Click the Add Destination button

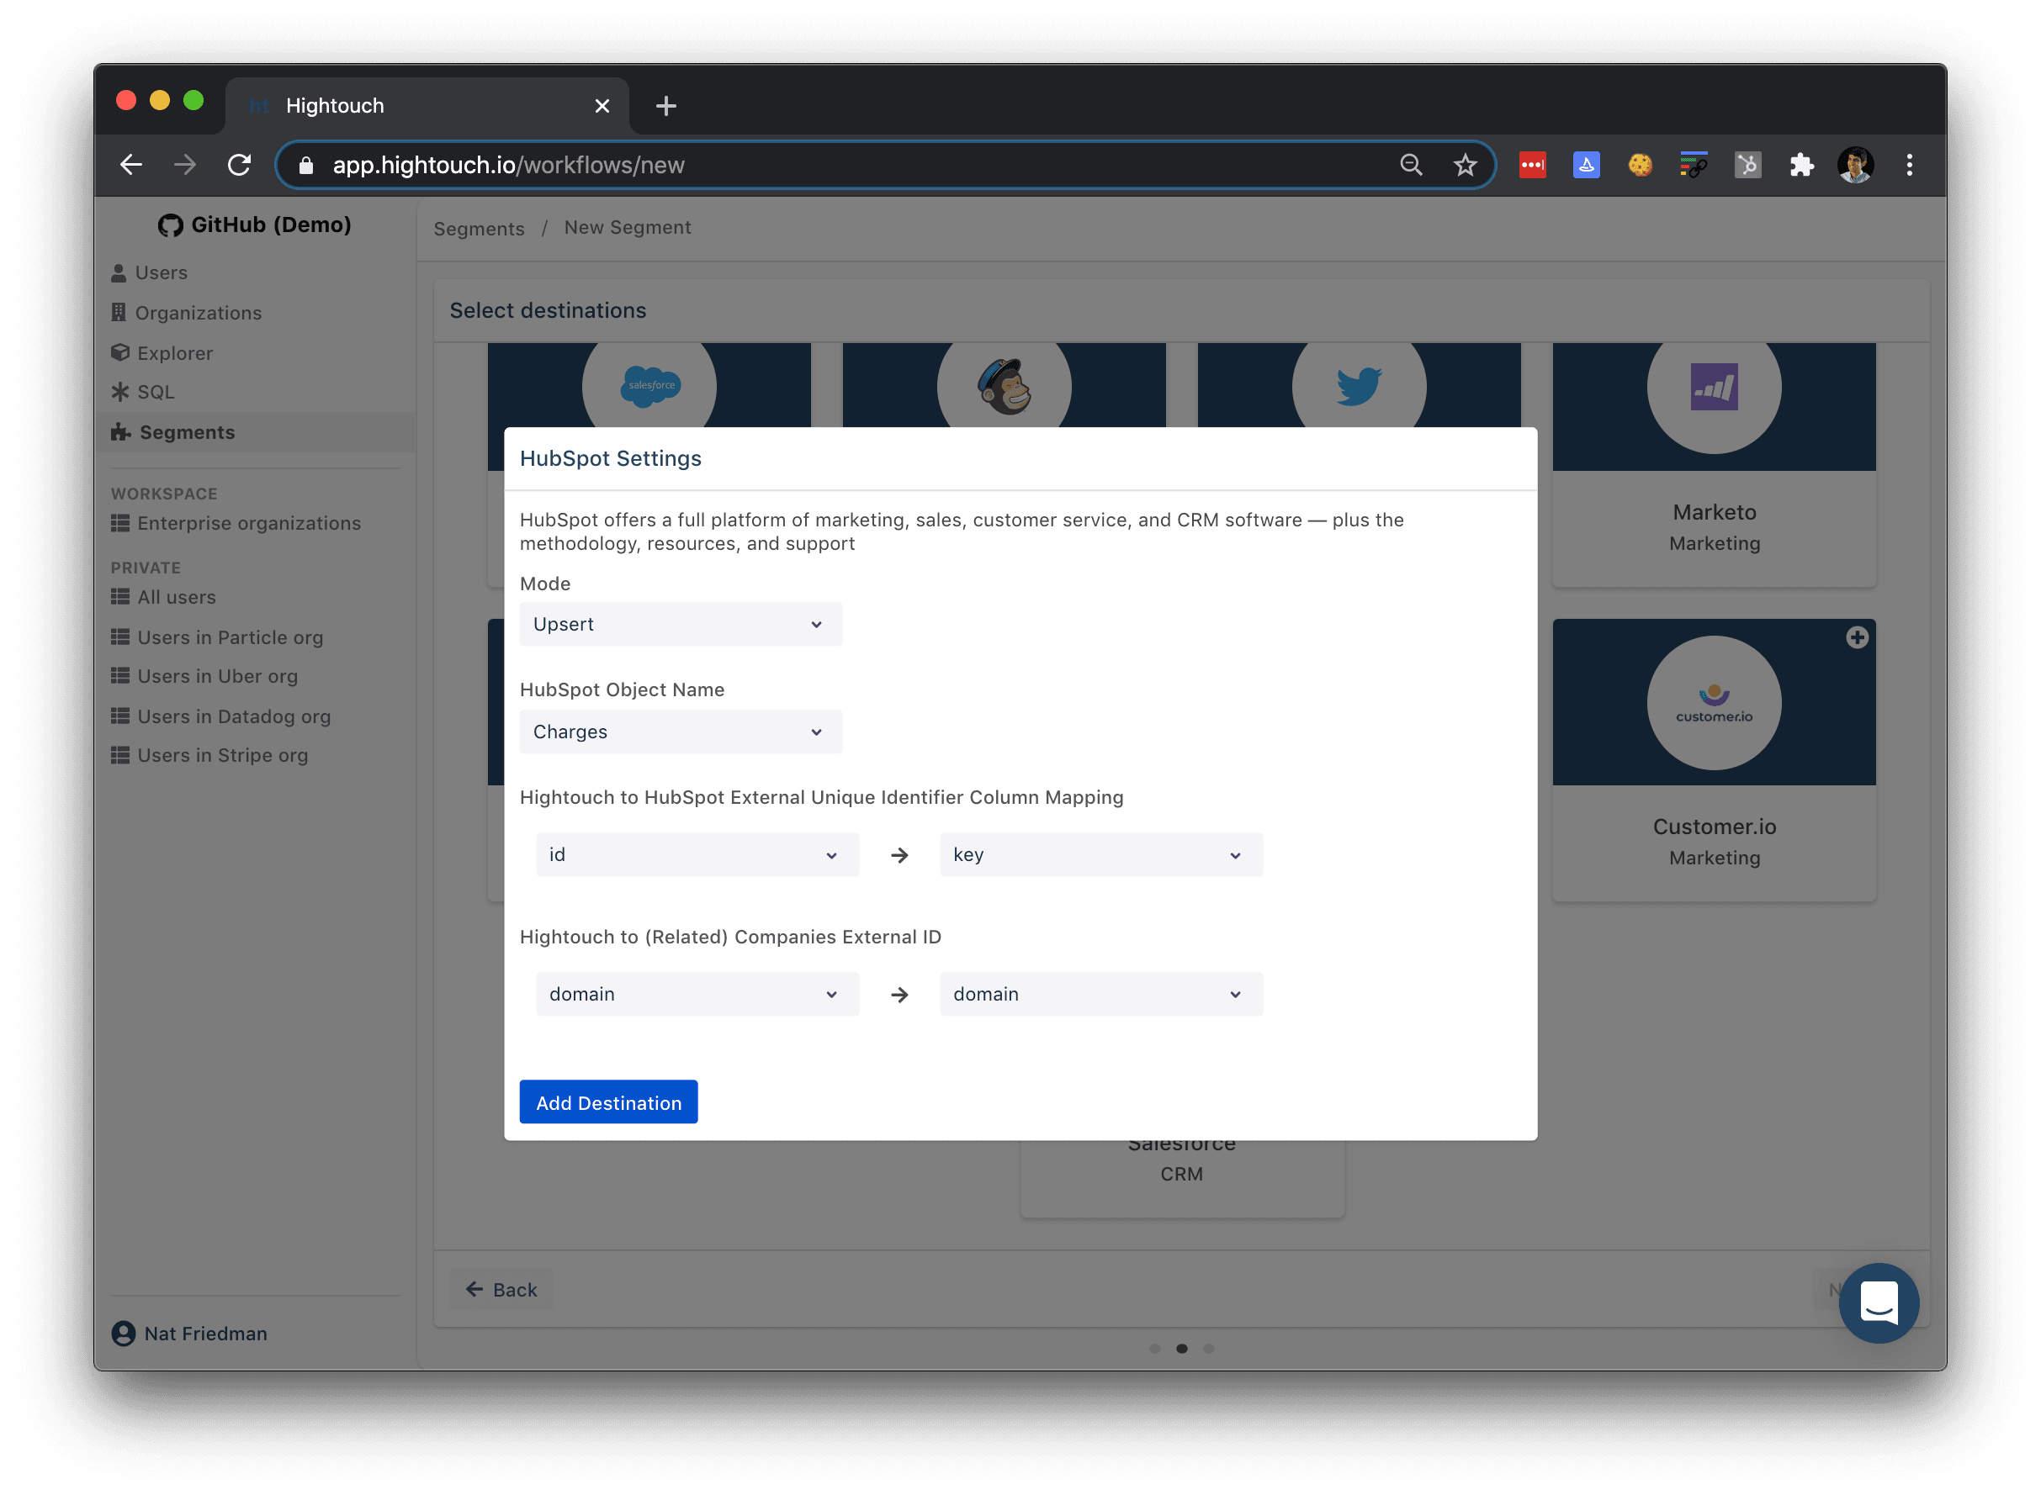coord(608,1102)
